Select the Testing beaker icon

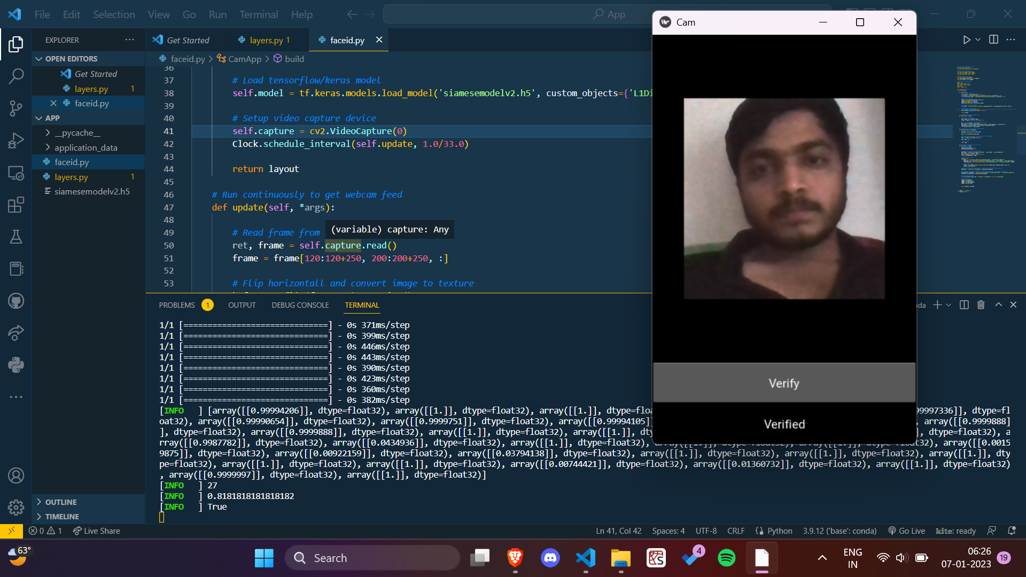pyautogui.click(x=16, y=237)
